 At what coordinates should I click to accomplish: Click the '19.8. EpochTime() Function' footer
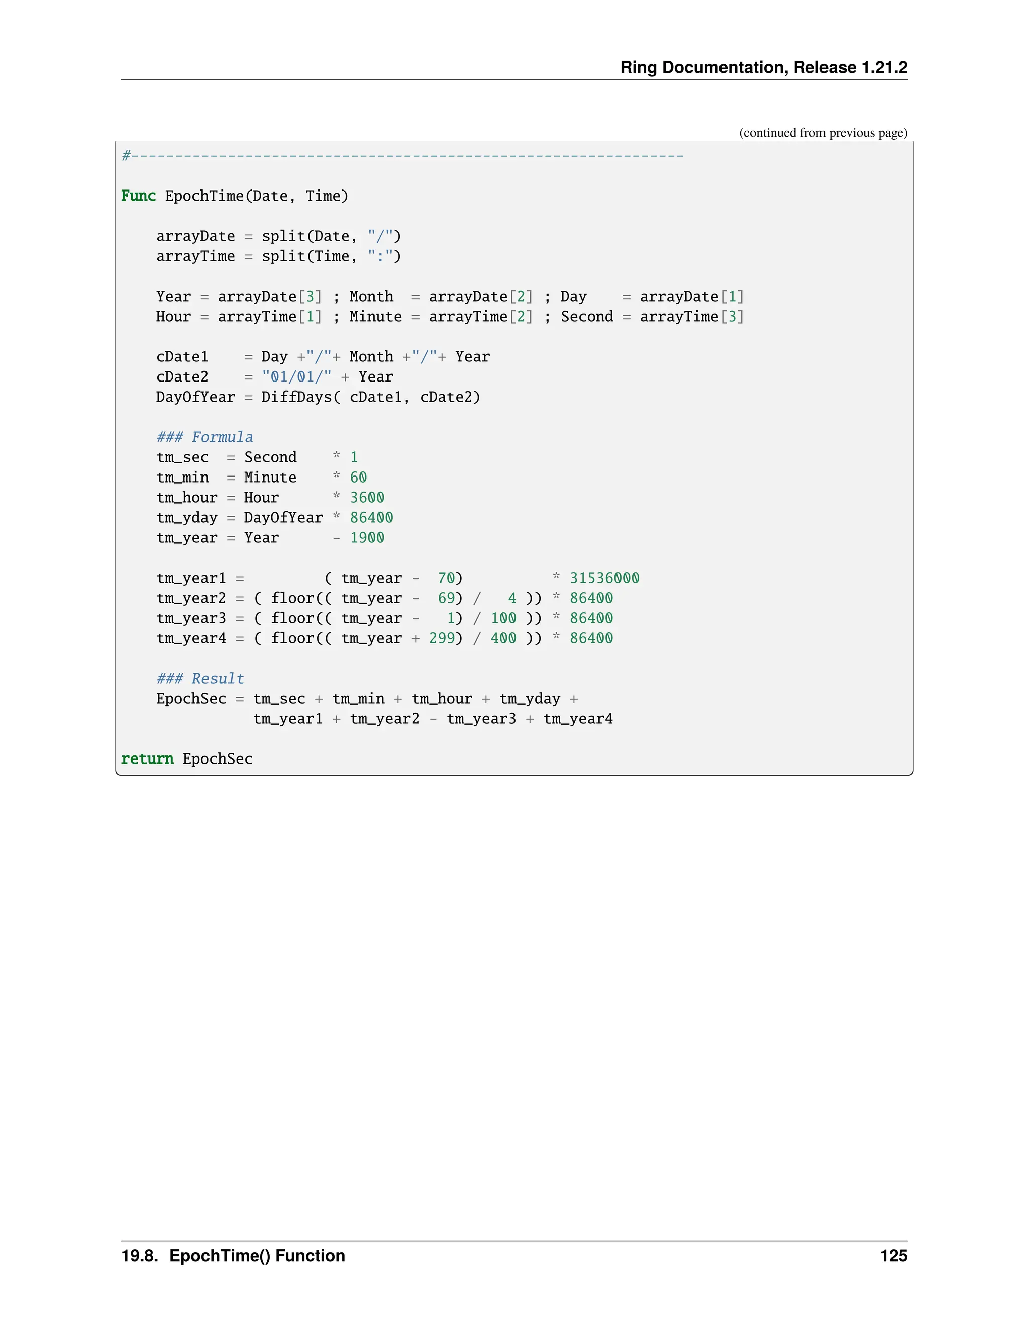233,1256
